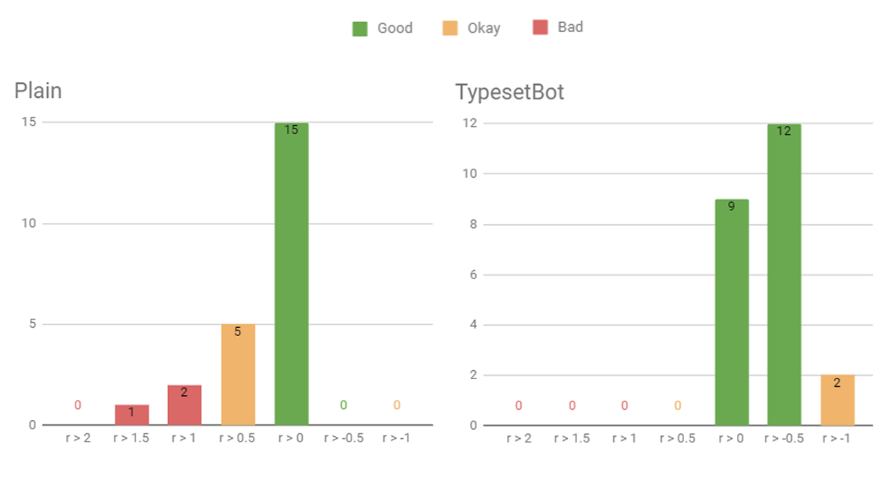889x500 pixels.
Task: Click the orange Okay legend swatch
Action: (x=450, y=28)
